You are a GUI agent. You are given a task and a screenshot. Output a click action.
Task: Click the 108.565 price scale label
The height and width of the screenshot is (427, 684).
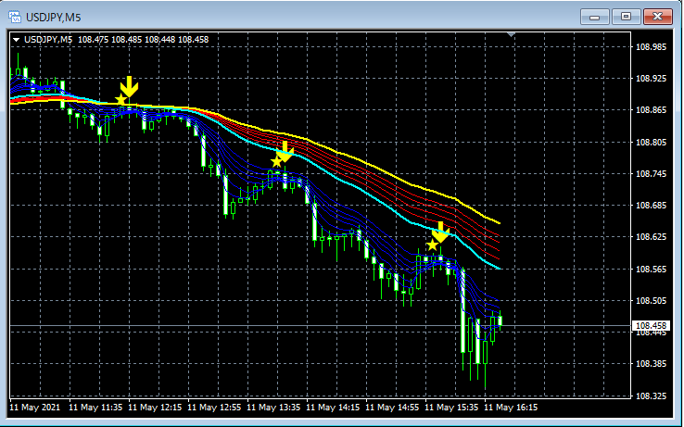point(651,270)
